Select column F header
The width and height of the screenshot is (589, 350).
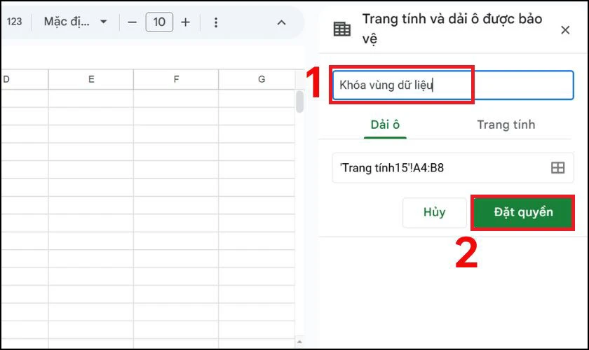pyautogui.click(x=176, y=79)
